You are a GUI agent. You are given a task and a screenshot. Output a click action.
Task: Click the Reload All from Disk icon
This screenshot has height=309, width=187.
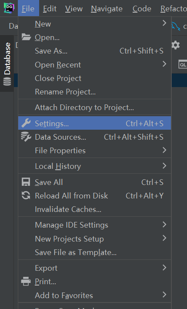coord(26,195)
